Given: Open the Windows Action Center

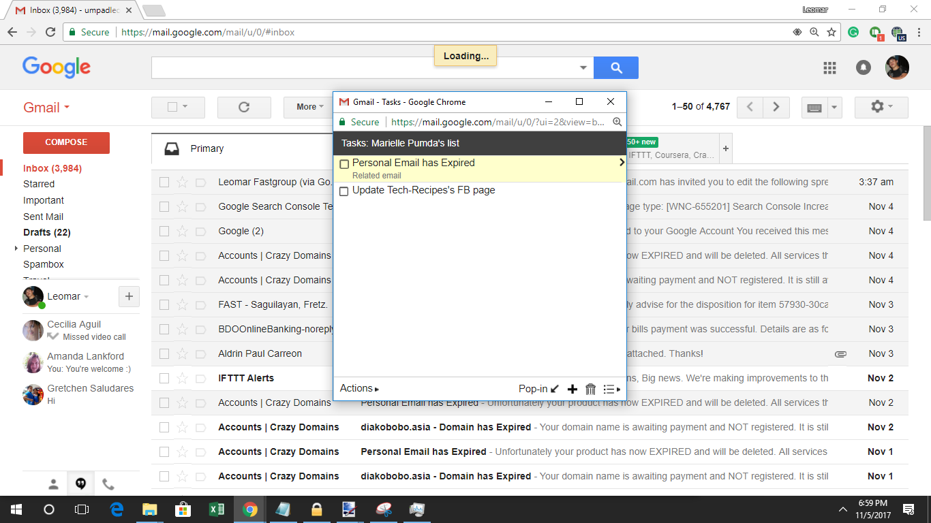Looking at the screenshot, I should pyautogui.click(x=909, y=509).
